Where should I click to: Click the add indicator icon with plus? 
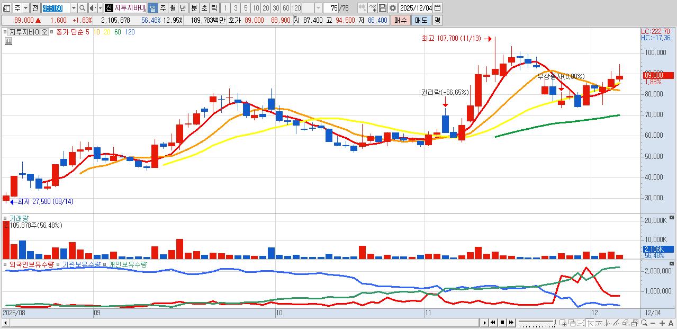373,8
